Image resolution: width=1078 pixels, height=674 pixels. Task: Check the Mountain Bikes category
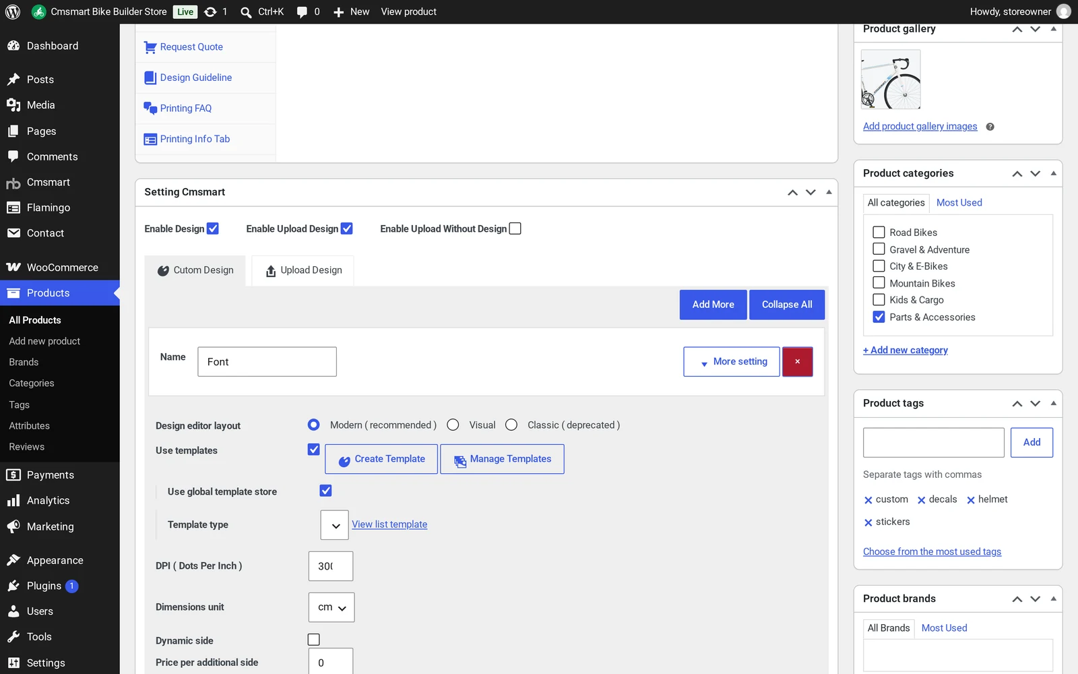coord(879,282)
